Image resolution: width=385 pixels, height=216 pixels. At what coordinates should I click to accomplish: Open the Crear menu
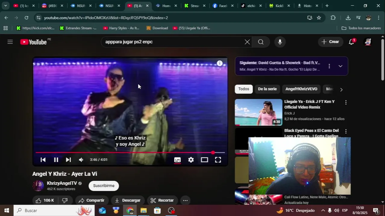point(330,42)
